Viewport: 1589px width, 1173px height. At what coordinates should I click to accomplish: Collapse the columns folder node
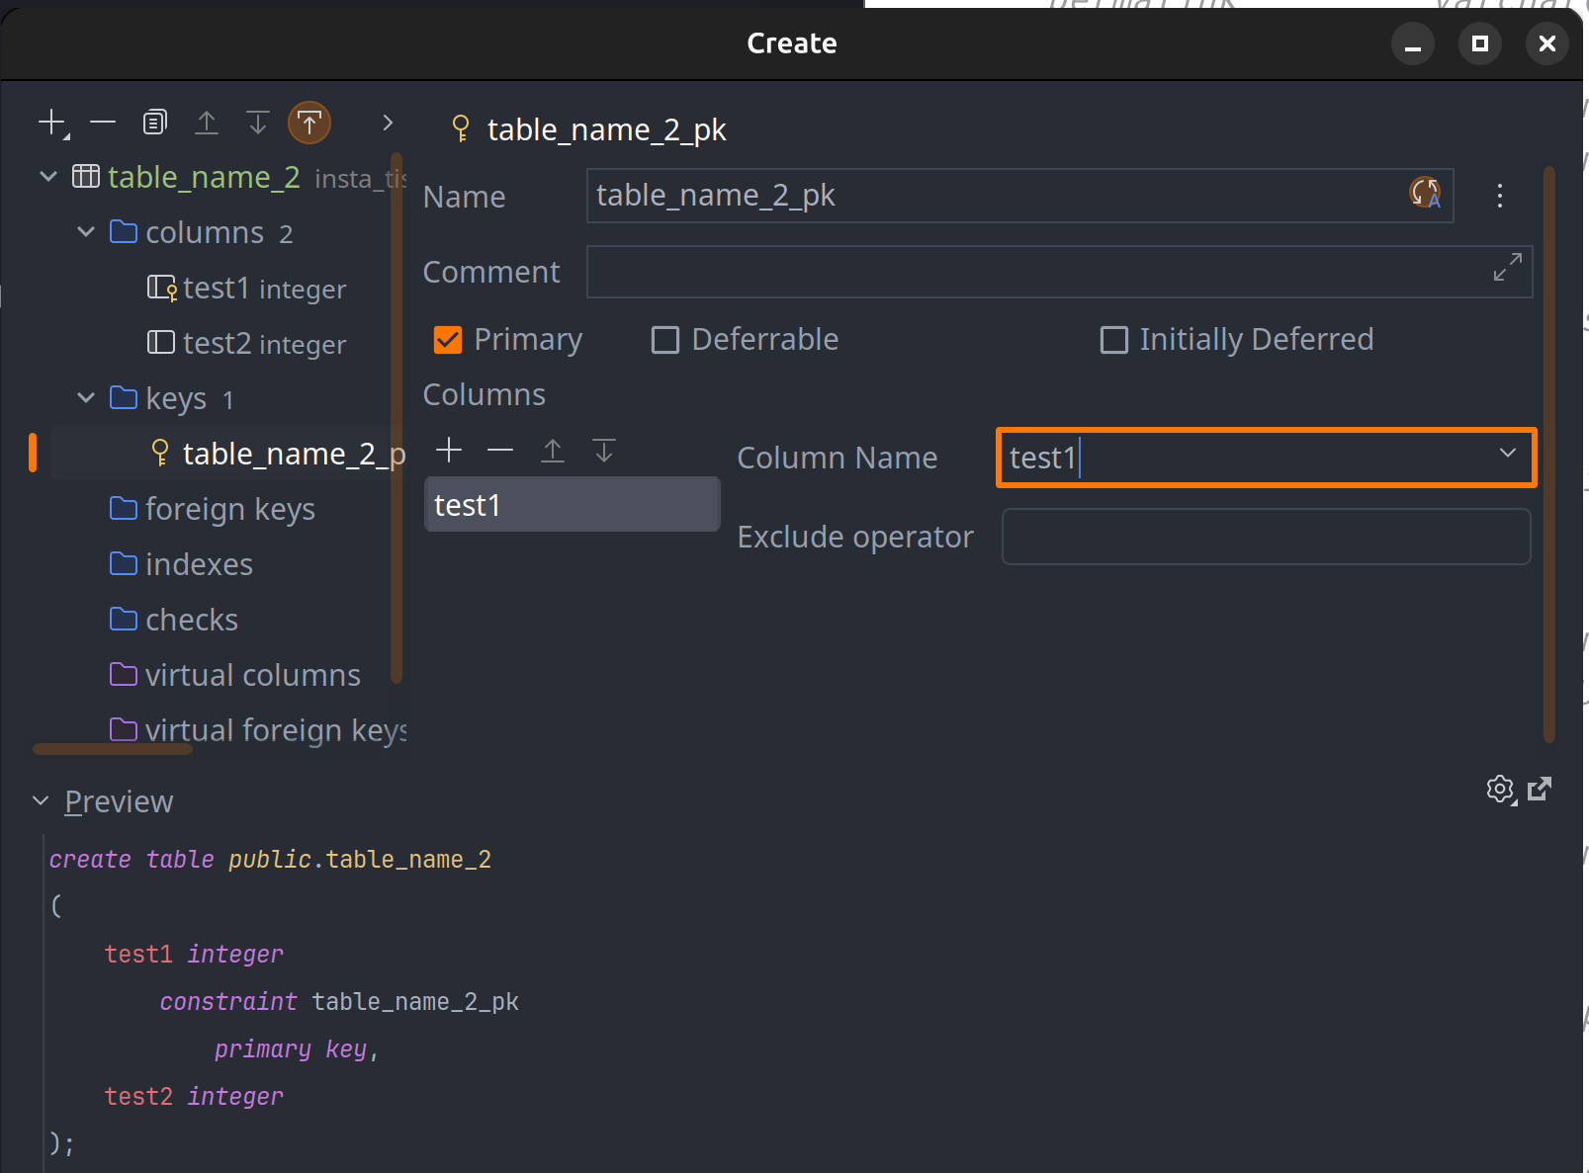pyautogui.click(x=86, y=232)
